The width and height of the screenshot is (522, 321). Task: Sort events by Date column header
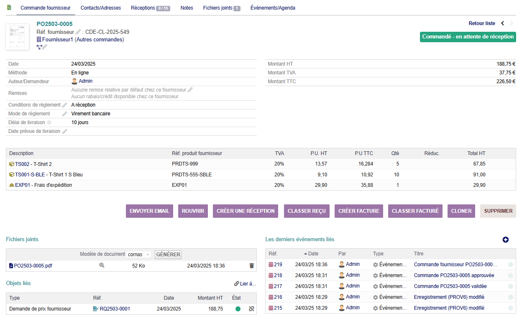point(313,254)
